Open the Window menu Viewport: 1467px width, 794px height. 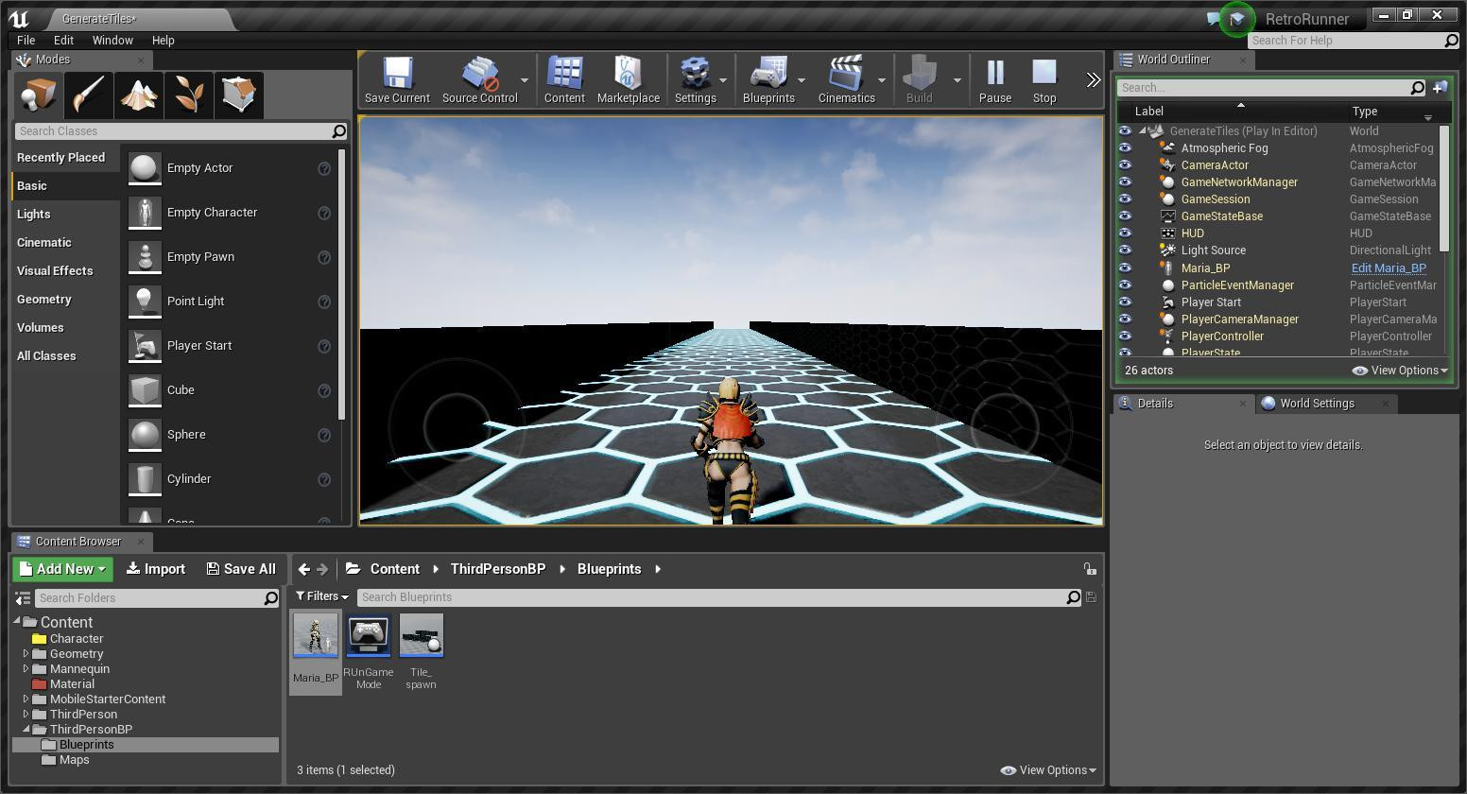(x=112, y=41)
